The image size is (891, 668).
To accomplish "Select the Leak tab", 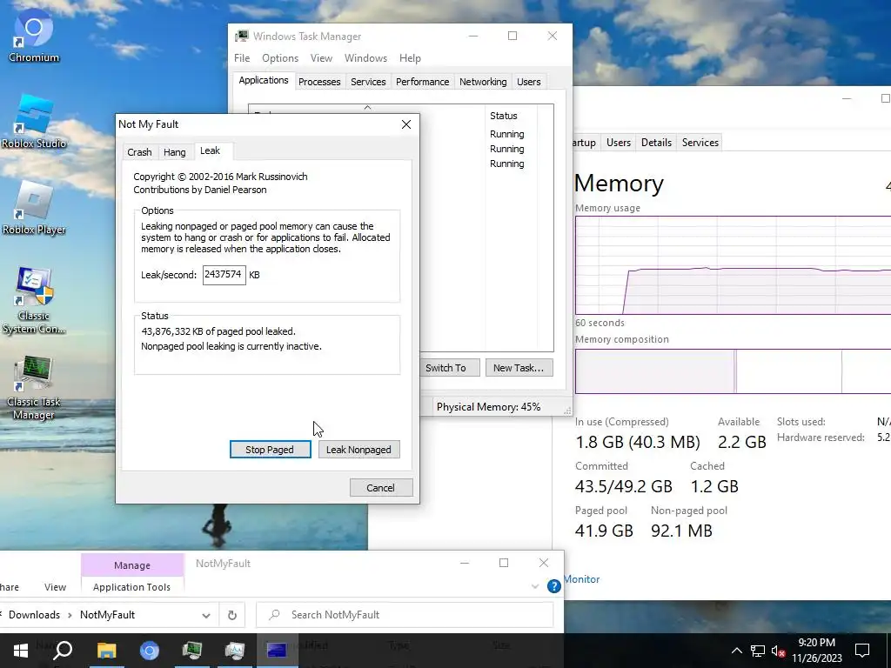I will (210, 150).
